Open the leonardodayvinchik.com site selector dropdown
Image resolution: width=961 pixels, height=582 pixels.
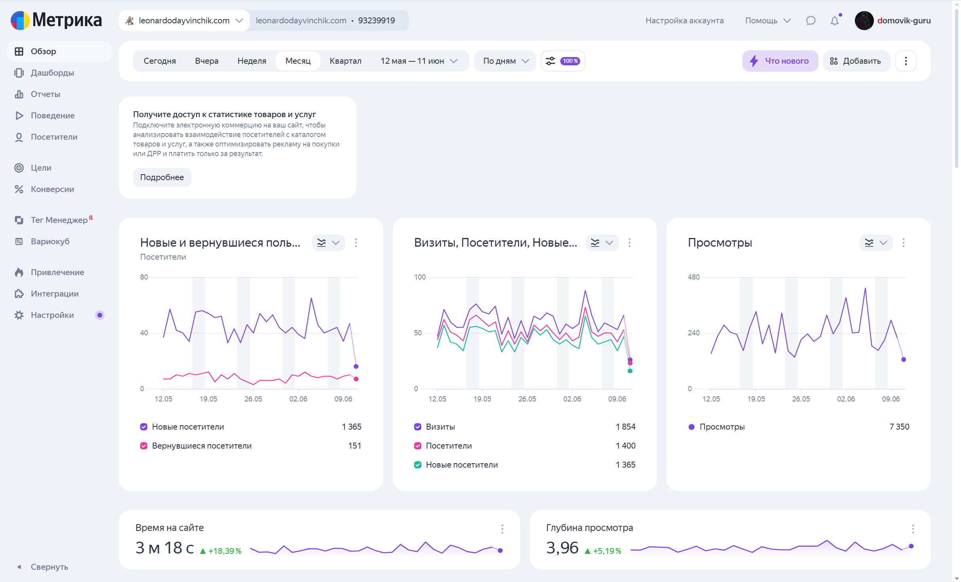[184, 21]
